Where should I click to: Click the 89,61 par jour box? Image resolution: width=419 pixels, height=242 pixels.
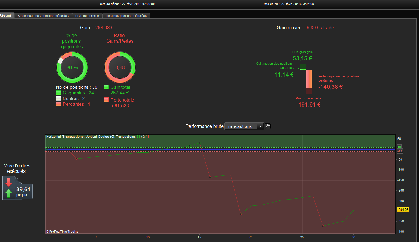24,192
